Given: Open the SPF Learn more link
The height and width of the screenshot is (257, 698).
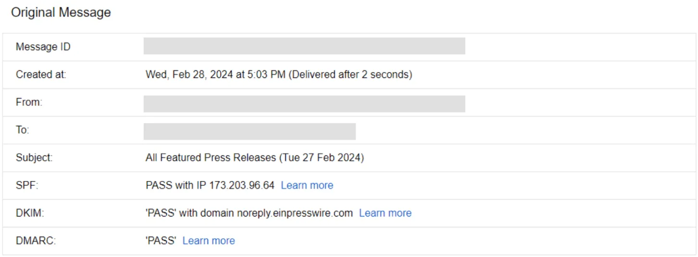Looking at the screenshot, I should click(307, 185).
